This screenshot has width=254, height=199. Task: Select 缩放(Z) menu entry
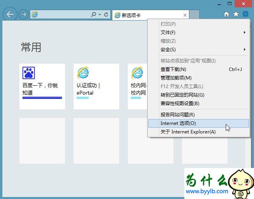199,41
